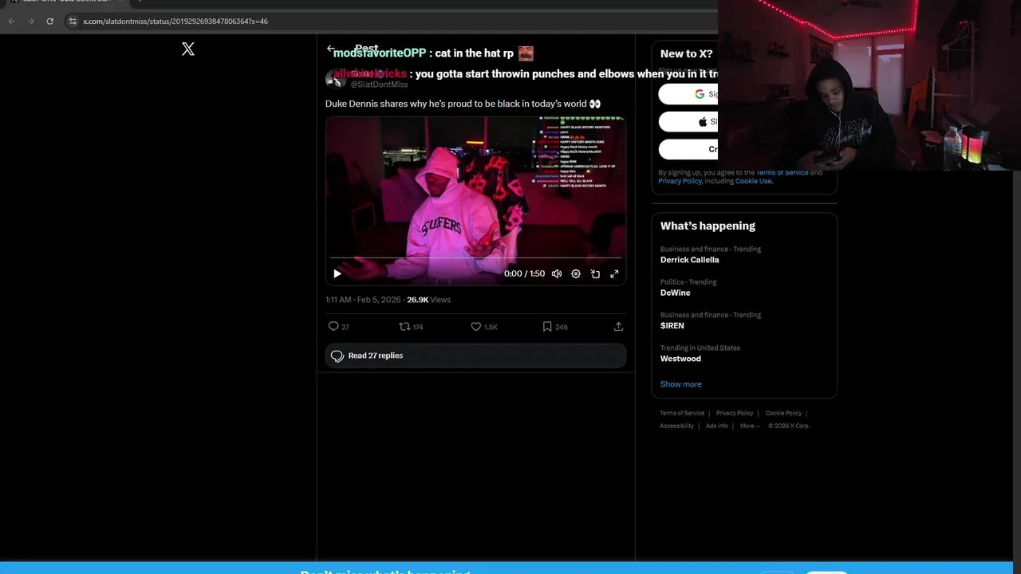Toggle picture-in-picture on the video
The height and width of the screenshot is (574, 1021).
click(x=595, y=273)
